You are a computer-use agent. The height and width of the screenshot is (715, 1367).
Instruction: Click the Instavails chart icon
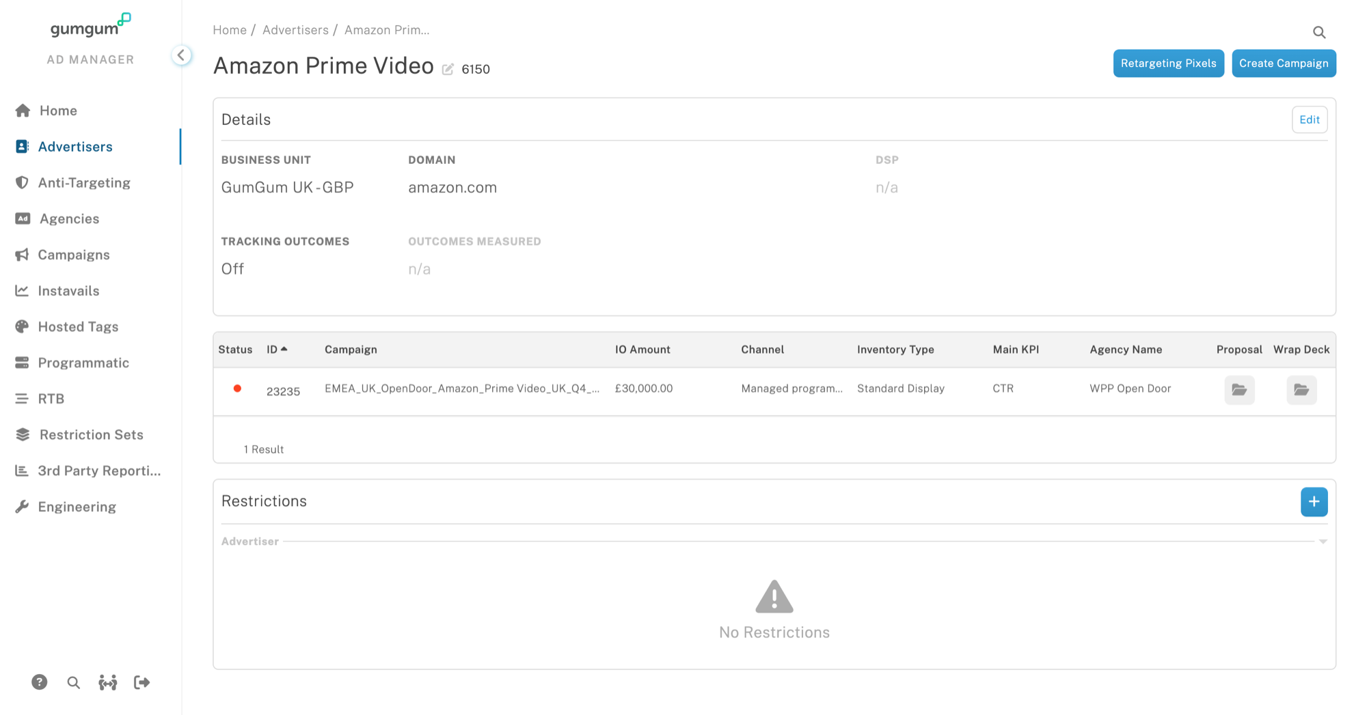22,291
